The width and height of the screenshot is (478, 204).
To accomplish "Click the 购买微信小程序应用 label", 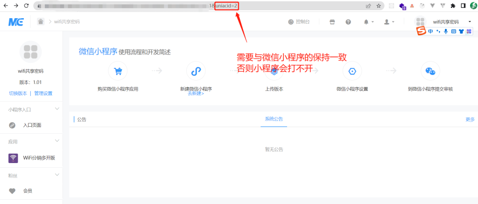I will (x=118, y=89).
